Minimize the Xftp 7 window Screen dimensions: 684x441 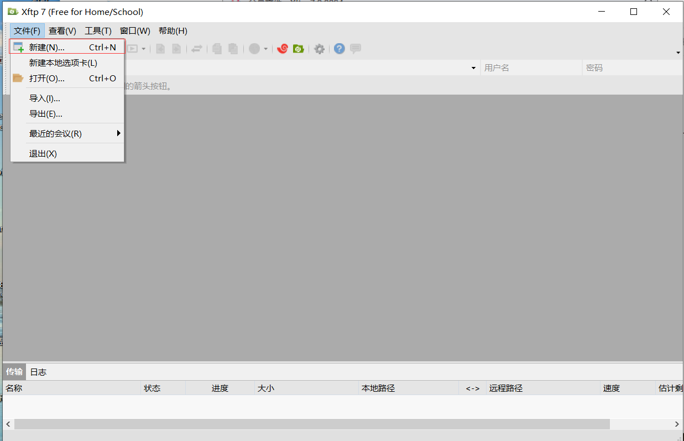click(x=603, y=12)
